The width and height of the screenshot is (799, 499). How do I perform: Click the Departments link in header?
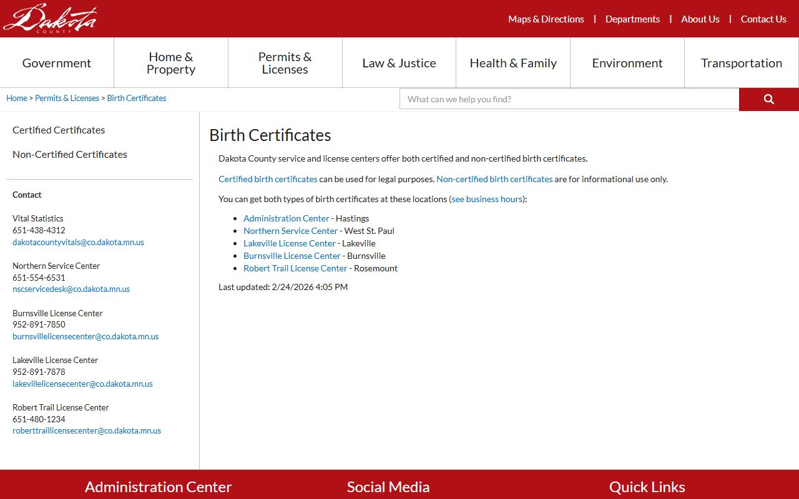632,19
